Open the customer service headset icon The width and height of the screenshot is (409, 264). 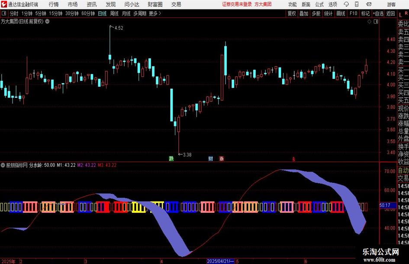pos(346,4)
